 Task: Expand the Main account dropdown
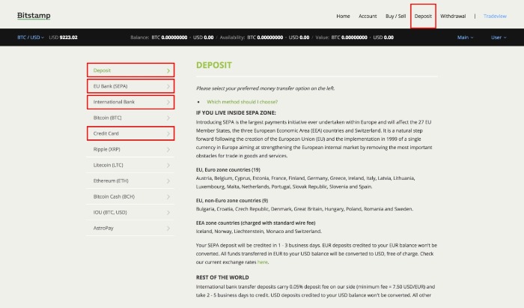tap(465, 37)
